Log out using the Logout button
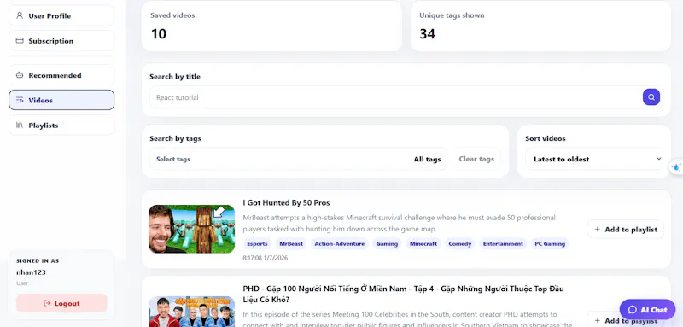 pos(61,303)
